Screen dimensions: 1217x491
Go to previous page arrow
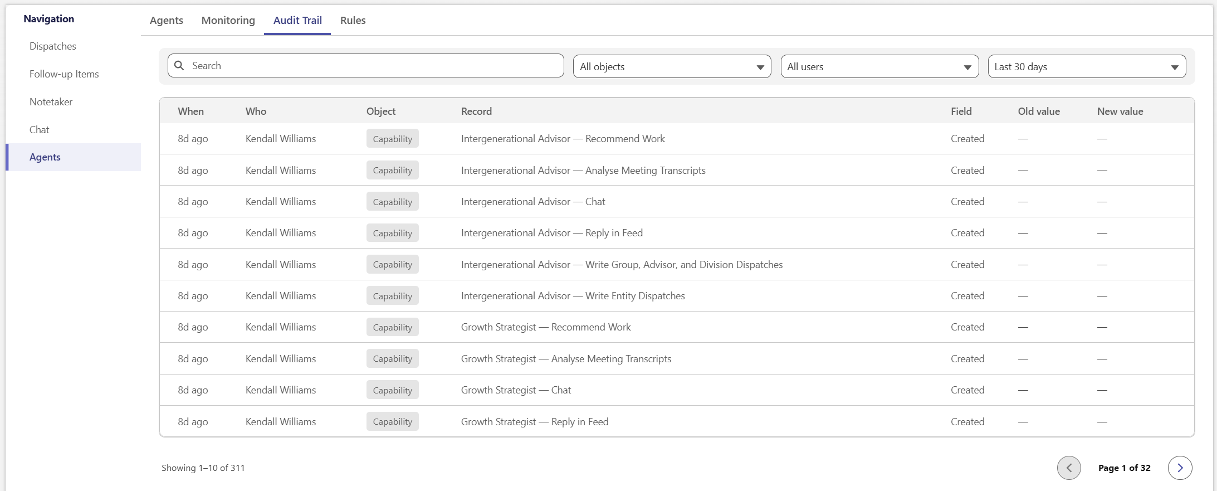pyautogui.click(x=1069, y=468)
